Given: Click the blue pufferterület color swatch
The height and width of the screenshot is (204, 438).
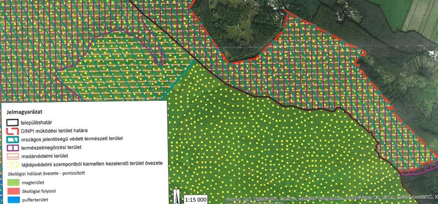Looking at the screenshot, I should pyautogui.click(x=12, y=200).
